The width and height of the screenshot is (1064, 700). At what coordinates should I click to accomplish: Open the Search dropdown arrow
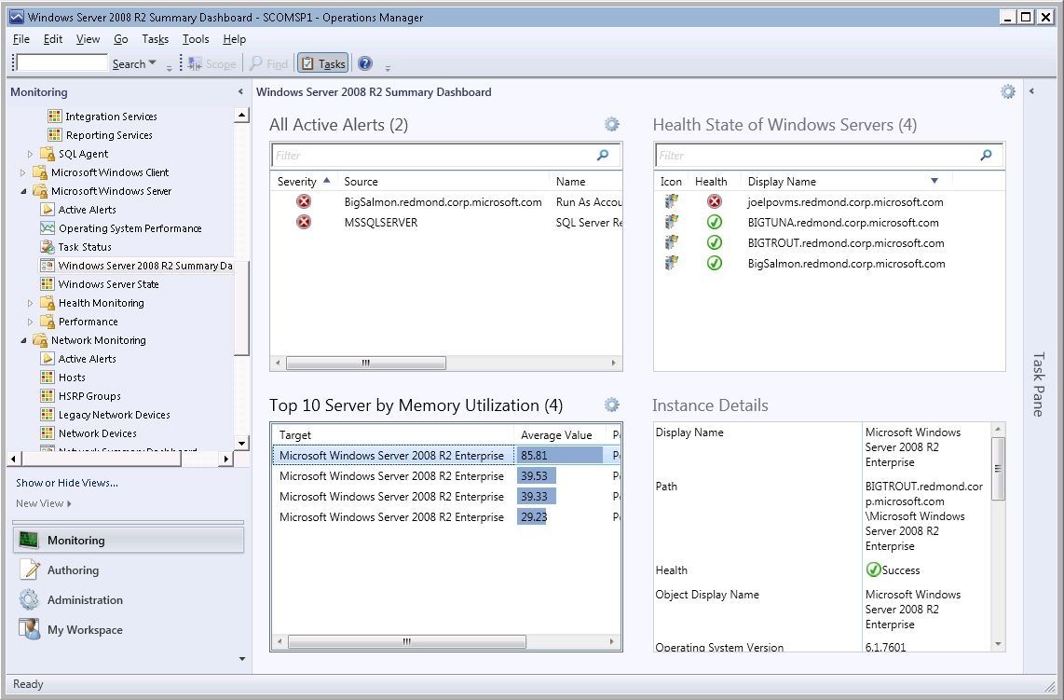click(154, 63)
